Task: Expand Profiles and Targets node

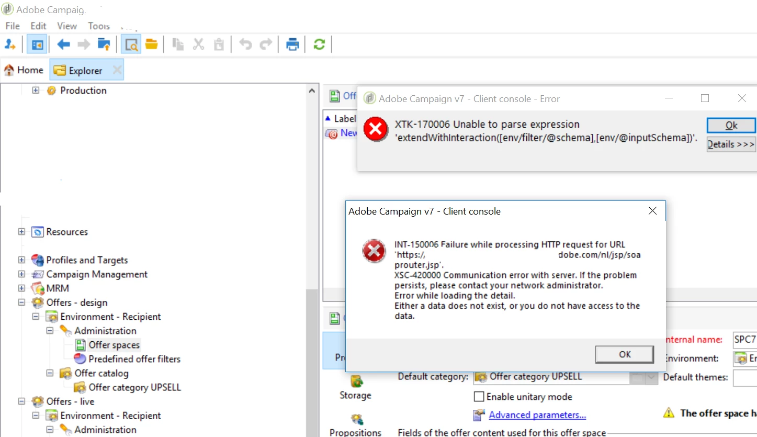Action: click(21, 260)
